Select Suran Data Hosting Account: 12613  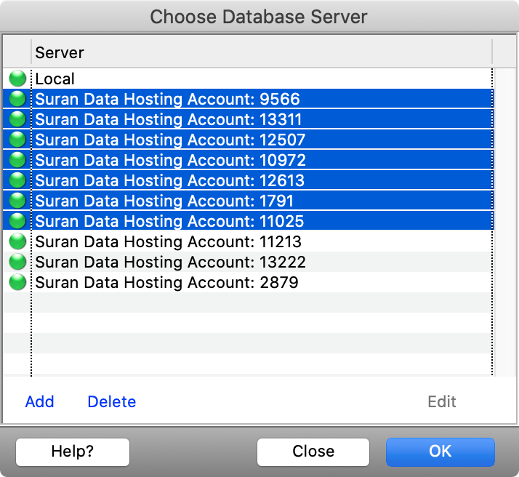click(169, 180)
